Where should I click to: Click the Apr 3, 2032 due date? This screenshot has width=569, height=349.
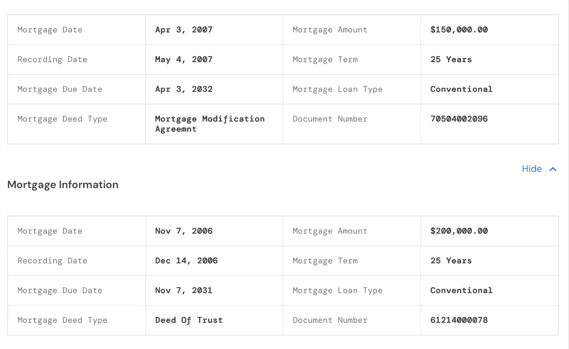[184, 89]
